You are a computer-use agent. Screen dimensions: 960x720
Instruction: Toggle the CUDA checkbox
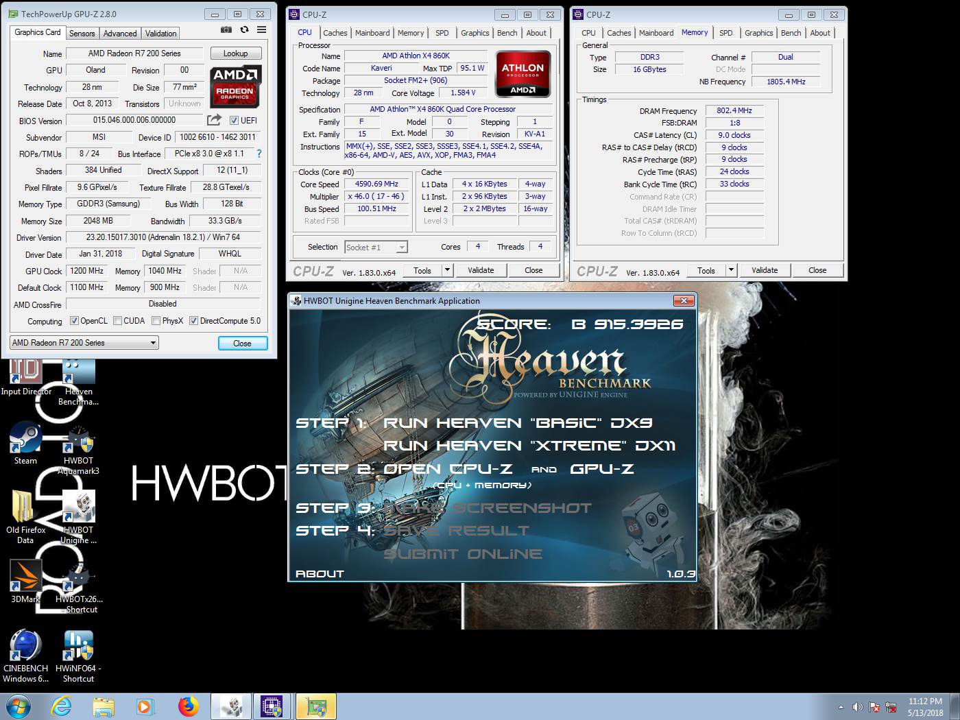(x=118, y=320)
